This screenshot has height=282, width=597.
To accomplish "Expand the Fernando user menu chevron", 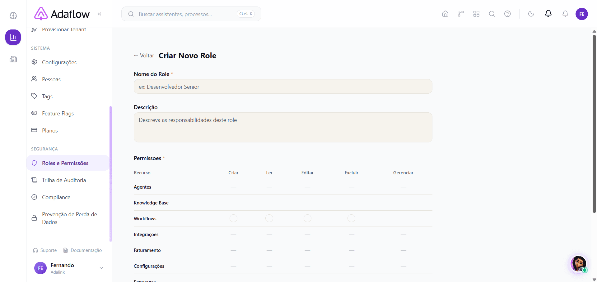I will [x=101, y=268].
